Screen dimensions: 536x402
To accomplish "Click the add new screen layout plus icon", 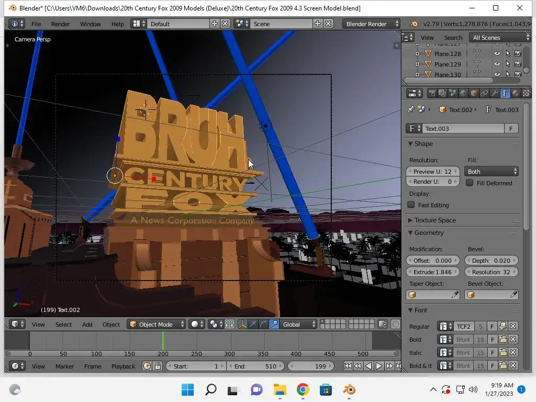I will 214,24.
